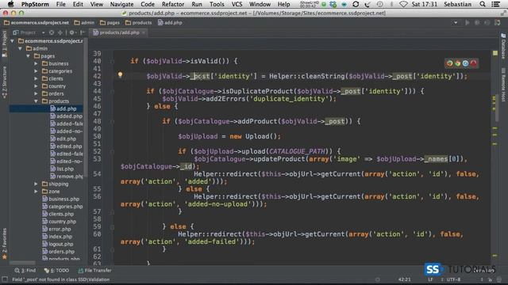This screenshot has height=285, width=508.
Task: Open the File Transfer tool window
Action: point(94,271)
